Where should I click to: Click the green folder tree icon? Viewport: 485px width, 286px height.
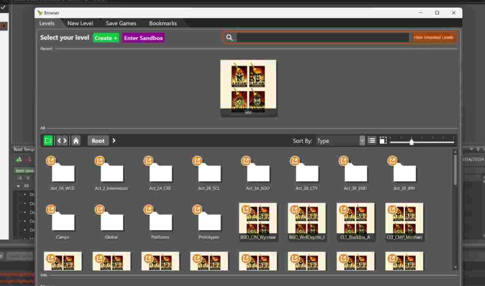[x=48, y=141]
